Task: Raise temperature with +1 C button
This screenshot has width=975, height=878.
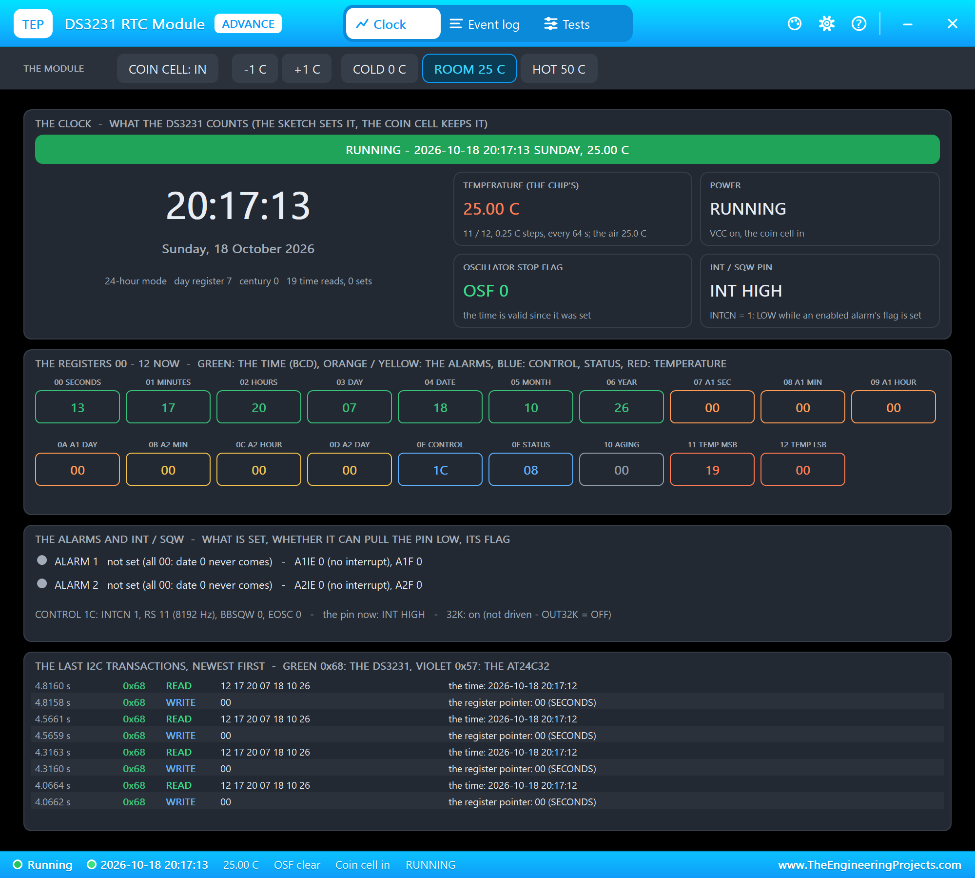Action: [307, 69]
